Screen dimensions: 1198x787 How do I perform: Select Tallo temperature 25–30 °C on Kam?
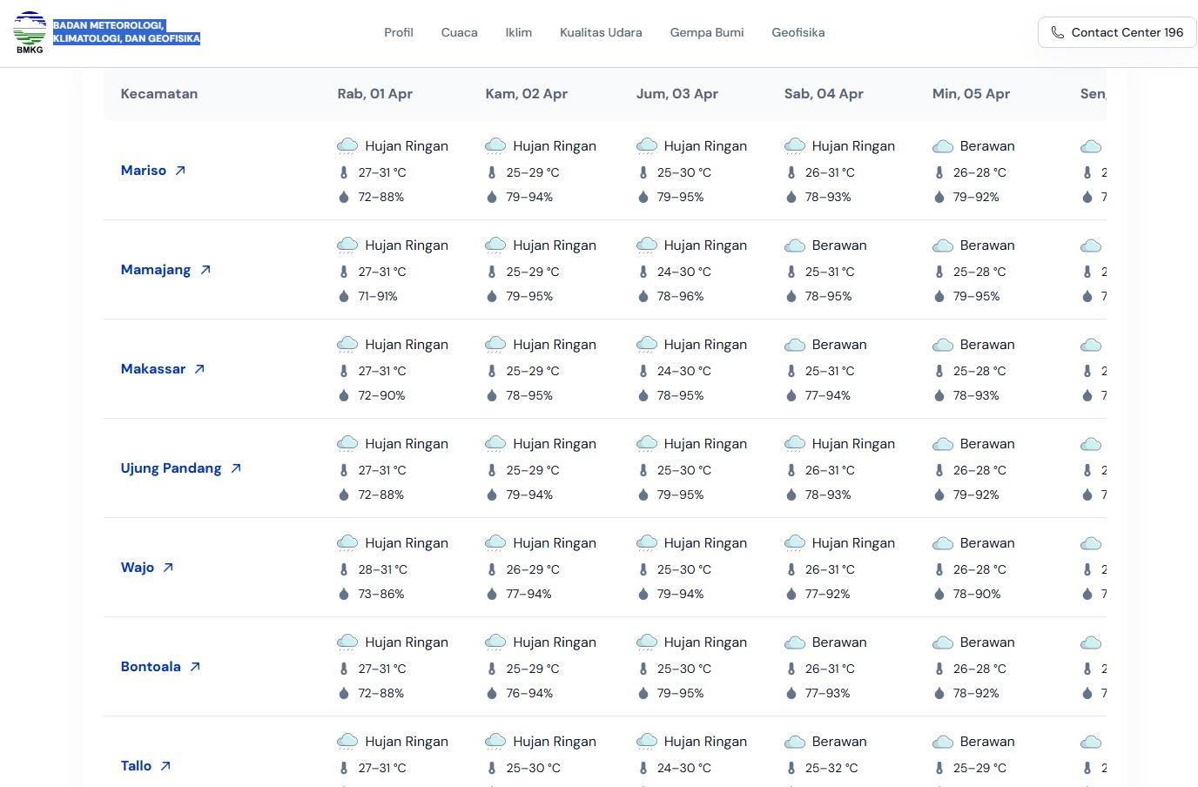[534, 768]
